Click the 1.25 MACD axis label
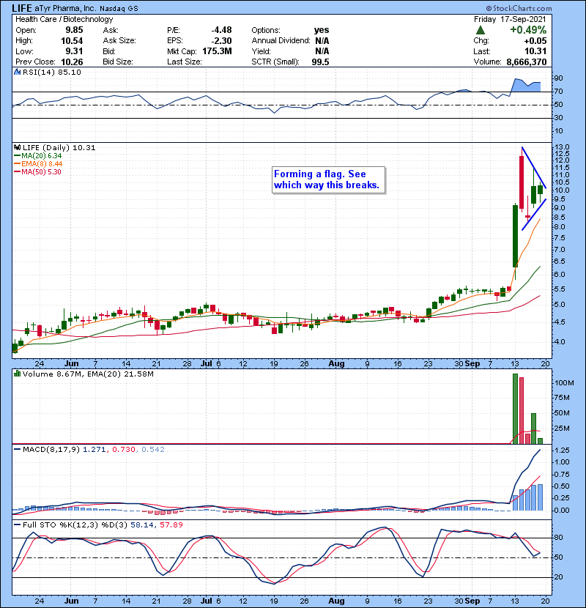Viewport: 586px width, 608px height. coord(563,450)
